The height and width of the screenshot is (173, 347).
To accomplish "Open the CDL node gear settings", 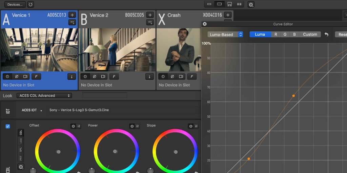I will tap(21, 167).
